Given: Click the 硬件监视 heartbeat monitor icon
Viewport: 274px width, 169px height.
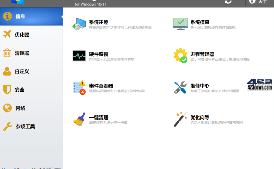Looking at the screenshot, I should 79,56.
